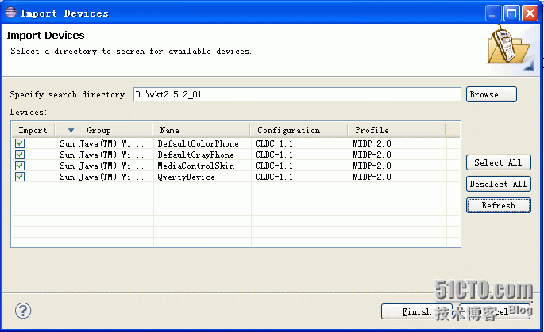Click CLDC-1.1 in the DefaultColorPhone row
Screen dimensions: 544x332
click(274, 143)
